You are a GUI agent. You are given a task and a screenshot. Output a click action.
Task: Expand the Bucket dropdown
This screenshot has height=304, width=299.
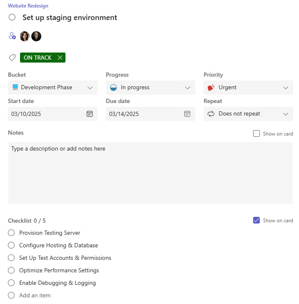90,88
